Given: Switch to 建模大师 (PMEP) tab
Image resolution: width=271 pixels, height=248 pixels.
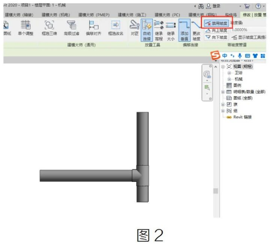Looking at the screenshot, I should tap(94, 15).
